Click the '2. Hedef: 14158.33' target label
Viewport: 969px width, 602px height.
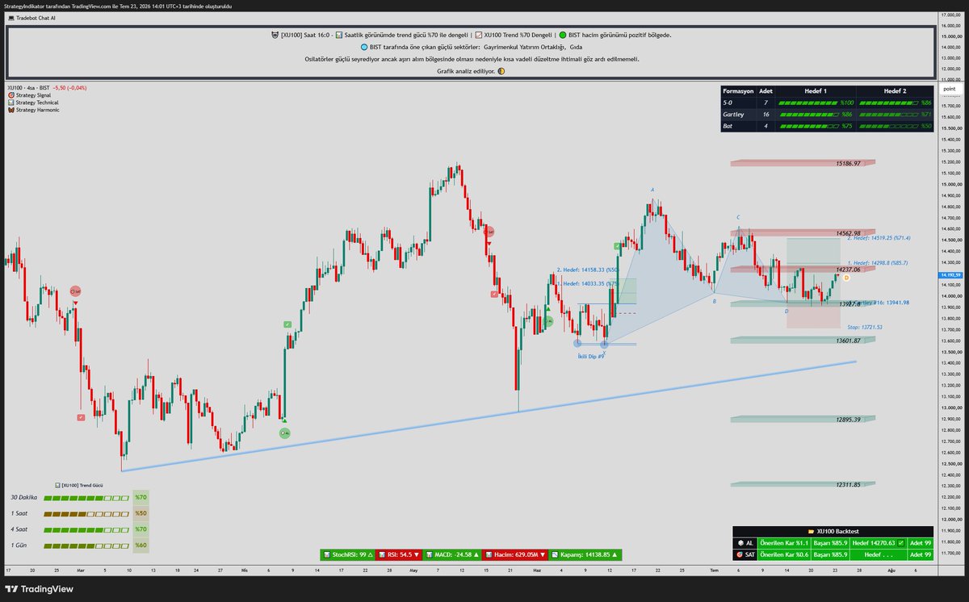[x=588, y=270]
